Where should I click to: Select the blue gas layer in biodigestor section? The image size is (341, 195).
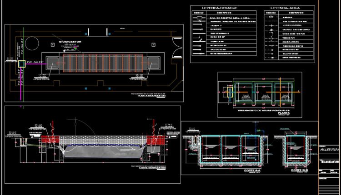pos(104,145)
